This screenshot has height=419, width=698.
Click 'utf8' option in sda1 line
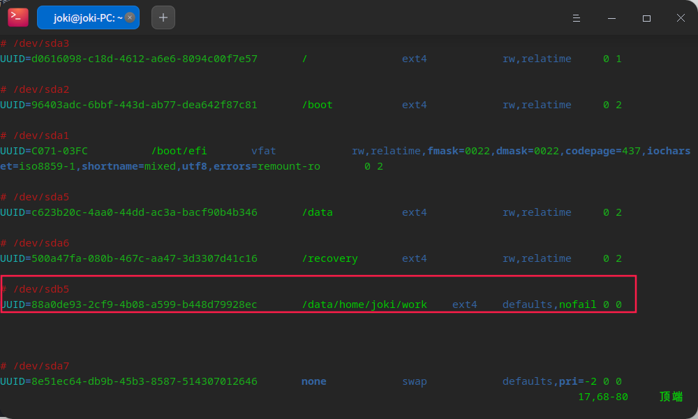pos(195,166)
